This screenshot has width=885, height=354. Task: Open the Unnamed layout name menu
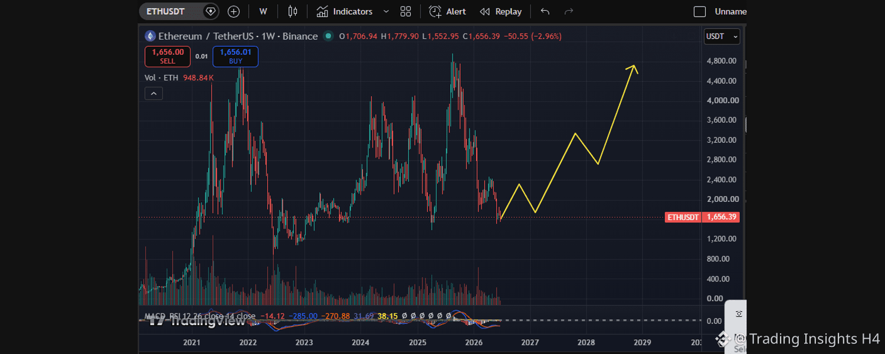coord(730,11)
